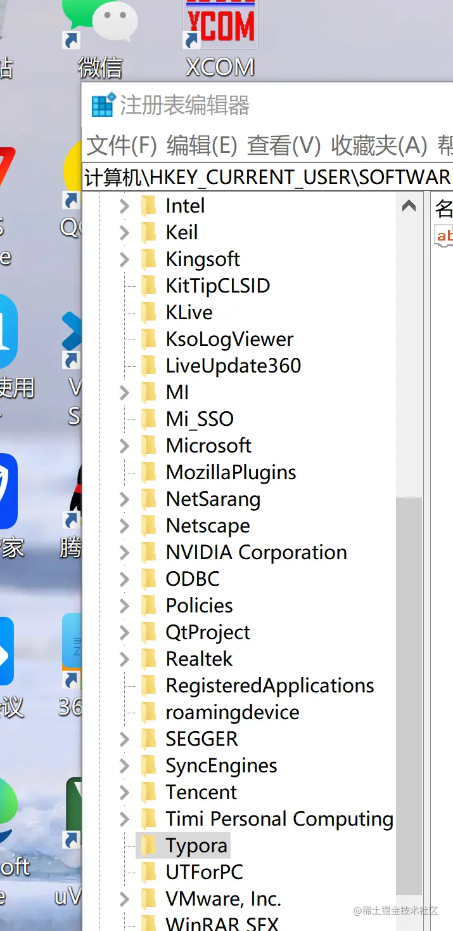Expand the SyncEngines registry key
The width and height of the screenshot is (453, 931).
point(124,765)
